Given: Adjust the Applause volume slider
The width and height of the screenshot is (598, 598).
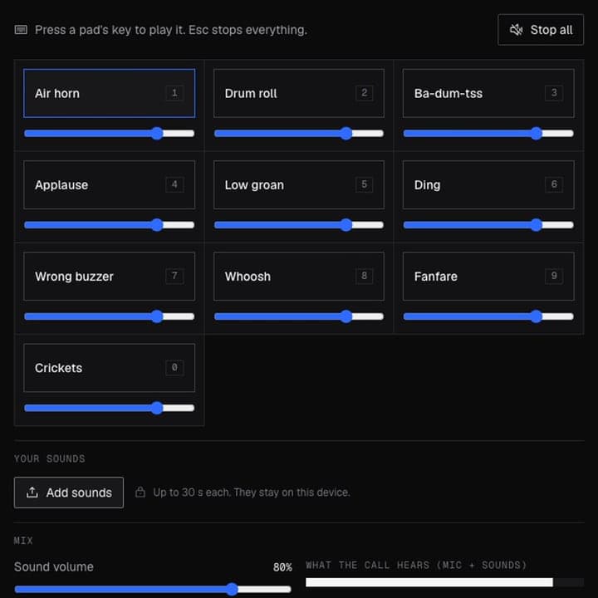Looking at the screenshot, I should [x=109, y=224].
